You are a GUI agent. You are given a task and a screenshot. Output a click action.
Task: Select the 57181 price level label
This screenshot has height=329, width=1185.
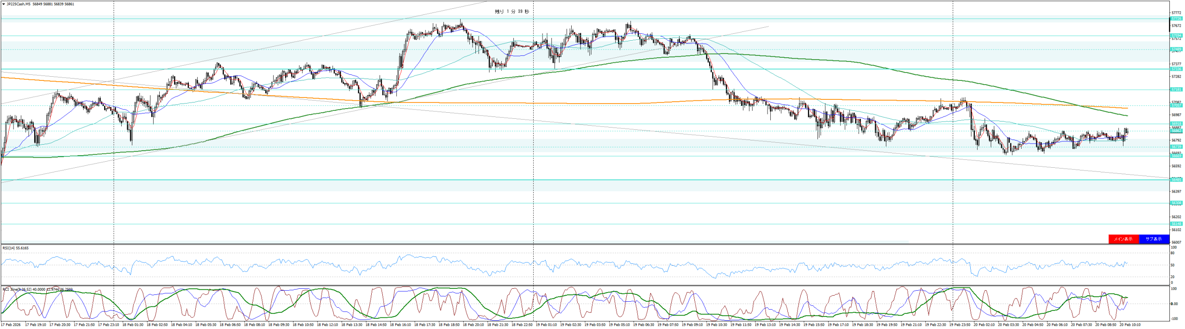pyautogui.click(x=1176, y=90)
